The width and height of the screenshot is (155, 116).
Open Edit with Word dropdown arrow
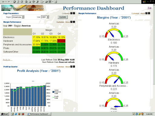click(x=53, y=2)
